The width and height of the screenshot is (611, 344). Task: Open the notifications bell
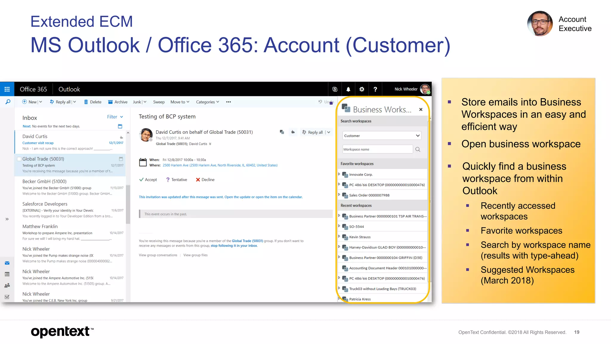(x=348, y=89)
